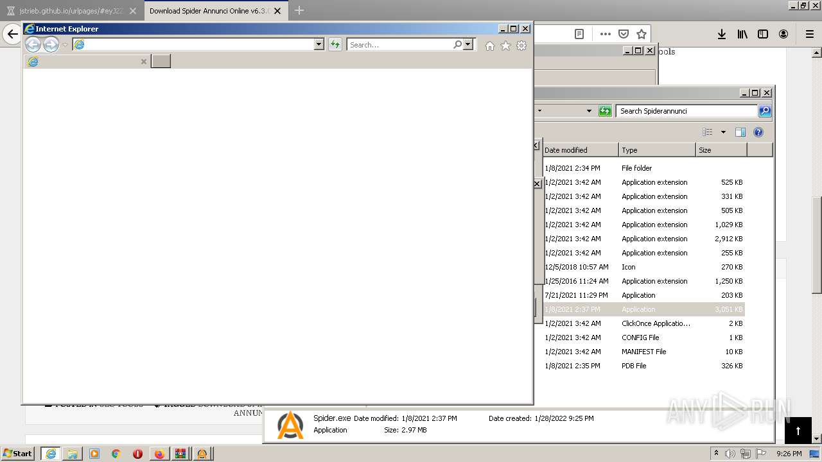Sort by Size column header

(x=721, y=150)
